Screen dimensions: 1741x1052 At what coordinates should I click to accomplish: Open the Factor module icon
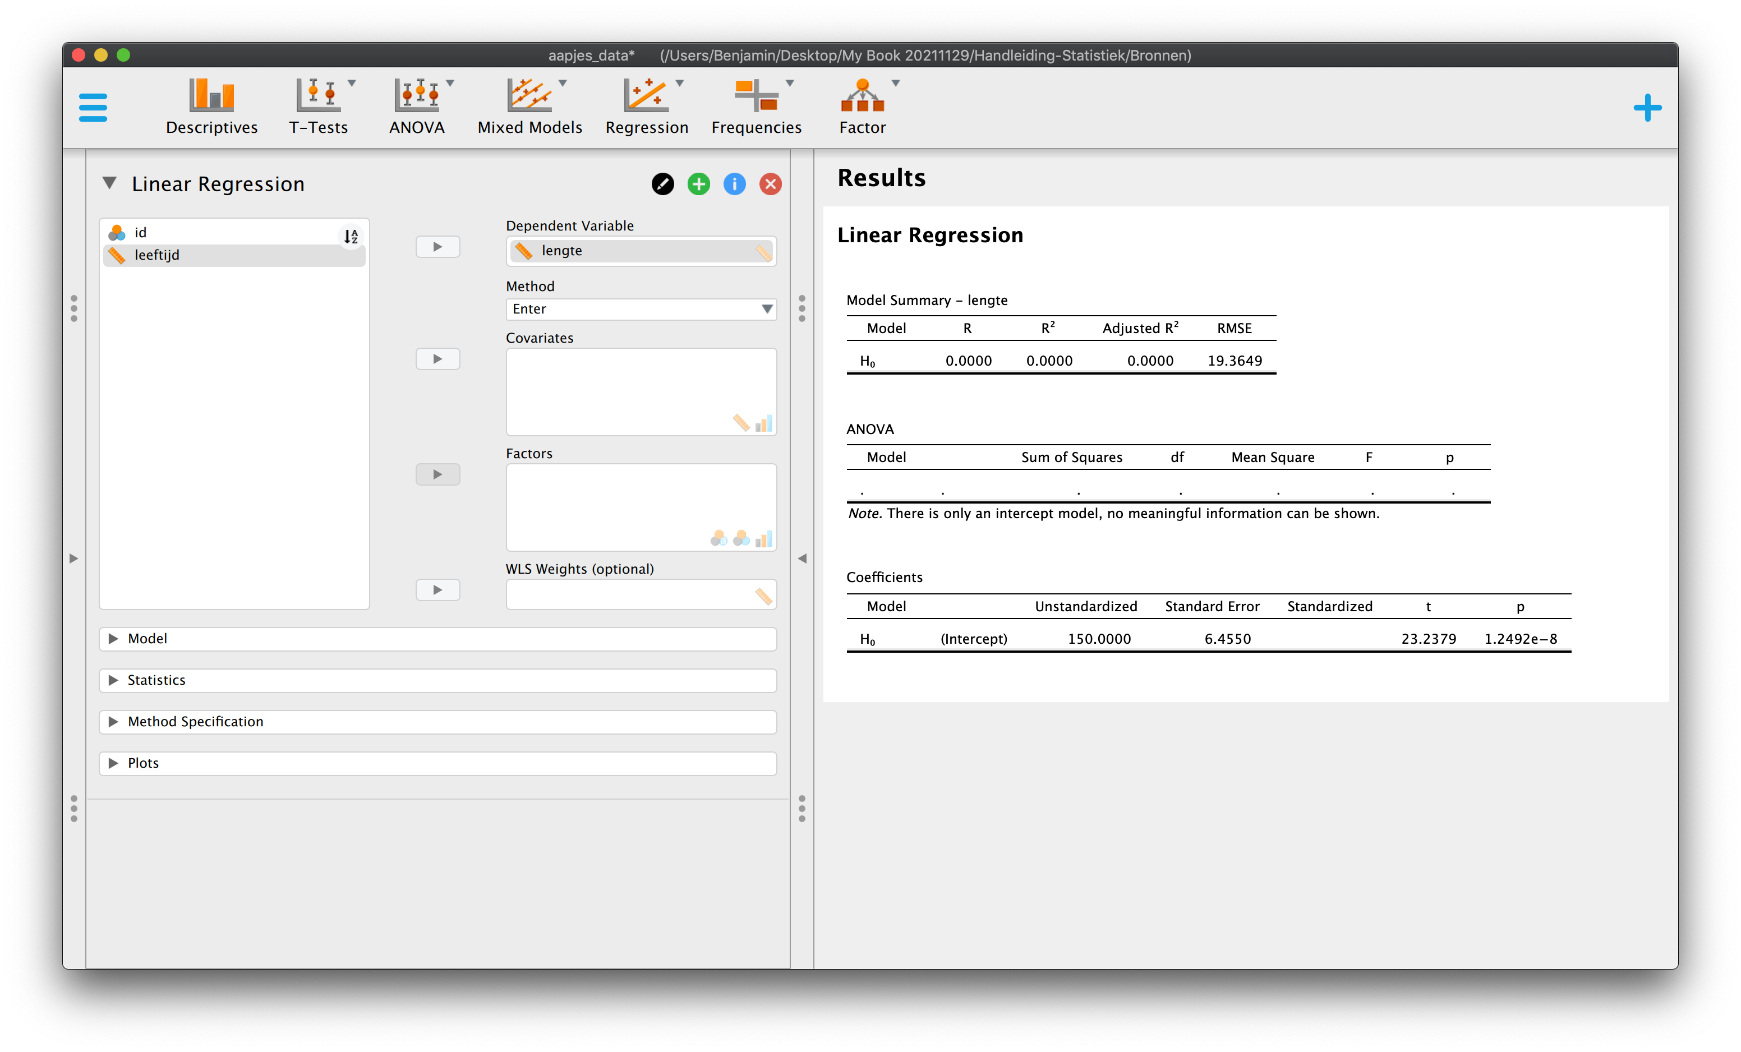tap(862, 107)
